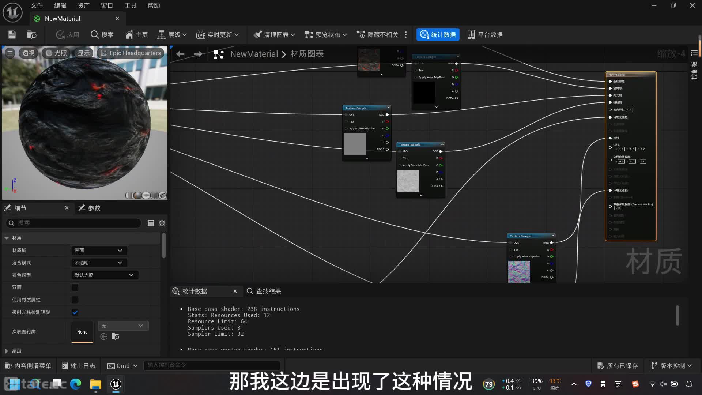
Task: Click the 应用 apply button
Action: click(x=68, y=35)
